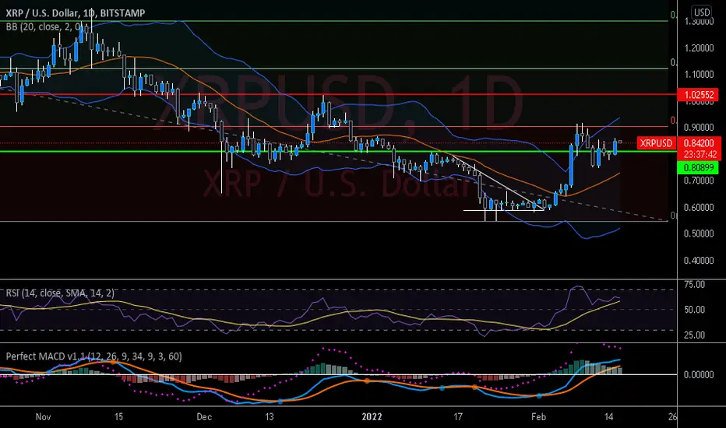
Task: Click the 17 date on the time axis
Action: click(457, 417)
